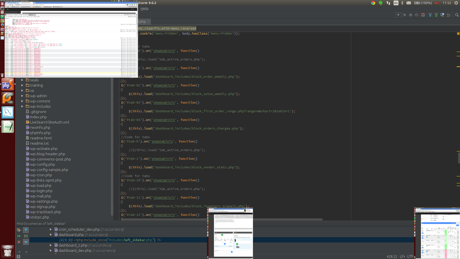Open the run configuration dropdown

398,15
